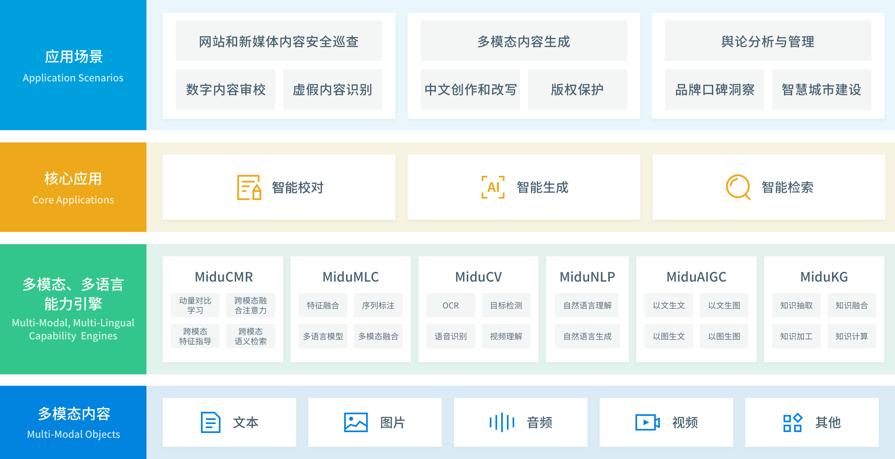Open 网站和新媒体内容安全巡查 scenario
895x459 pixels.
[x=278, y=40]
